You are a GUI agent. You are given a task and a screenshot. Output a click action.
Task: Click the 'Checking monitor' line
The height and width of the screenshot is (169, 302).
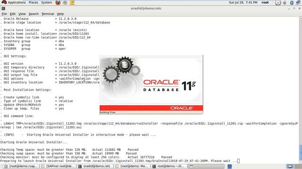coord(86,157)
